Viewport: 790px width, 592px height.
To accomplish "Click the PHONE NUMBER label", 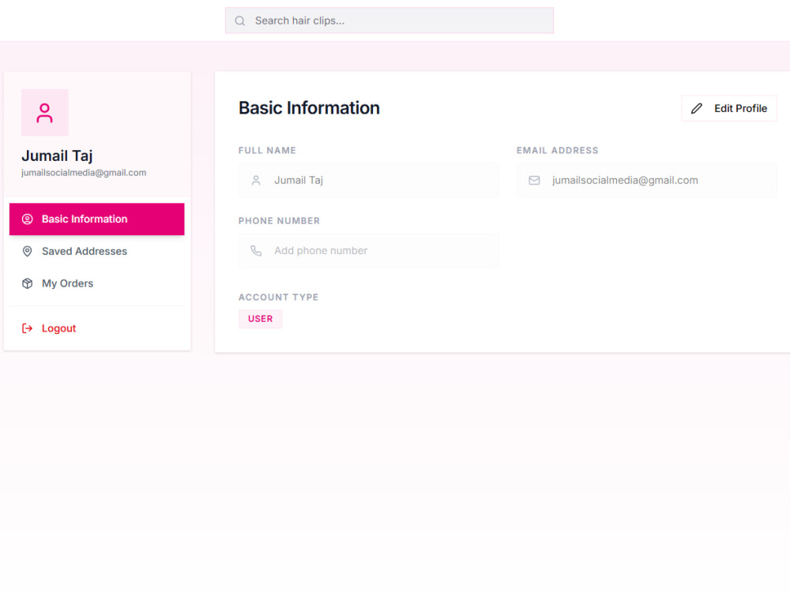I will [279, 221].
